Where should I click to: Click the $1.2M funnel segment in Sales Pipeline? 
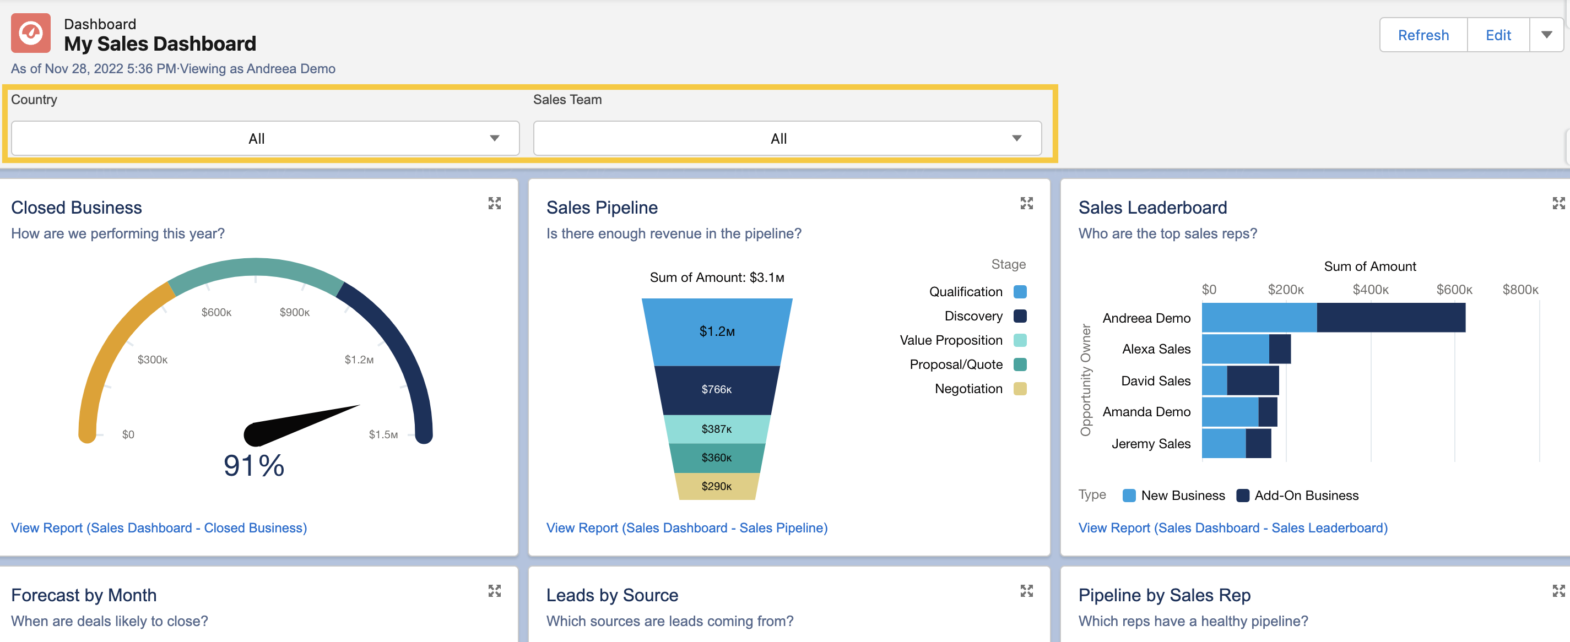(x=717, y=331)
